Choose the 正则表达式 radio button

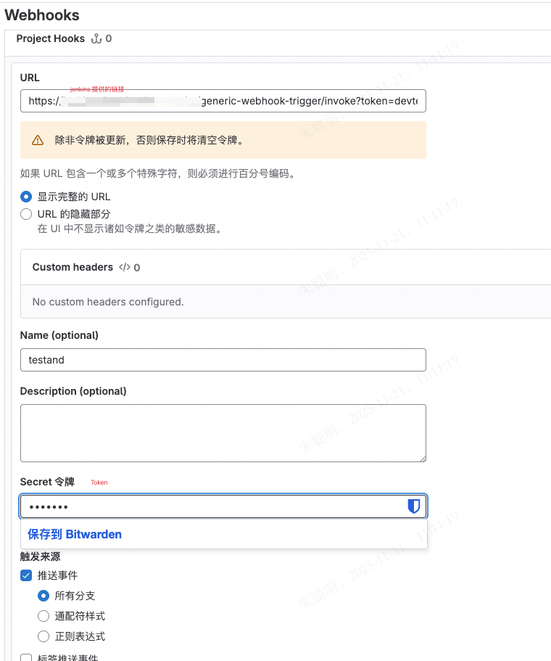coord(43,636)
